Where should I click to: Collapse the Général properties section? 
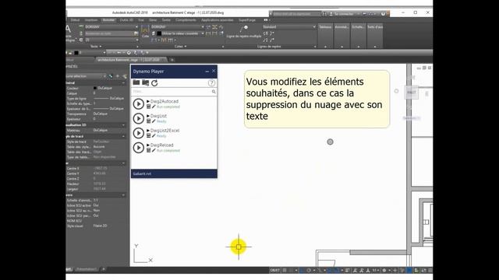tap(123, 83)
